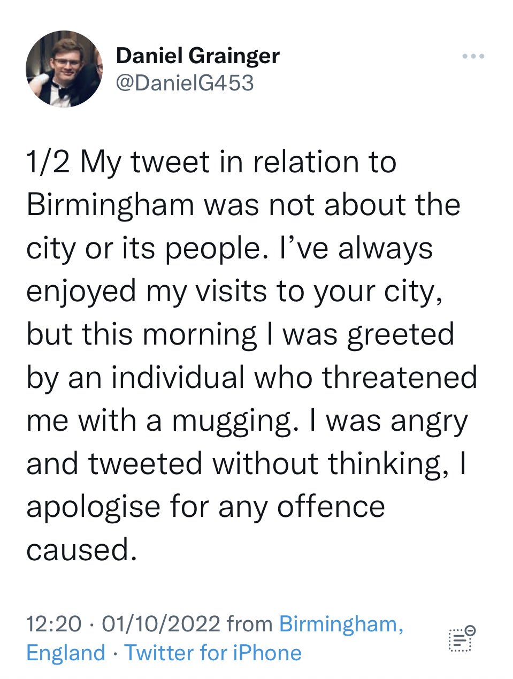Viewport: 513px width, 679px height.
Task: Tap the word 'caused.' ending the tweet
Action: (x=79, y=550)
